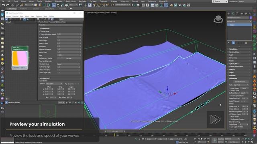This screenshot has width=257, height=144.
Task: Click the object color swatch beside the name field
Action: 251,18
